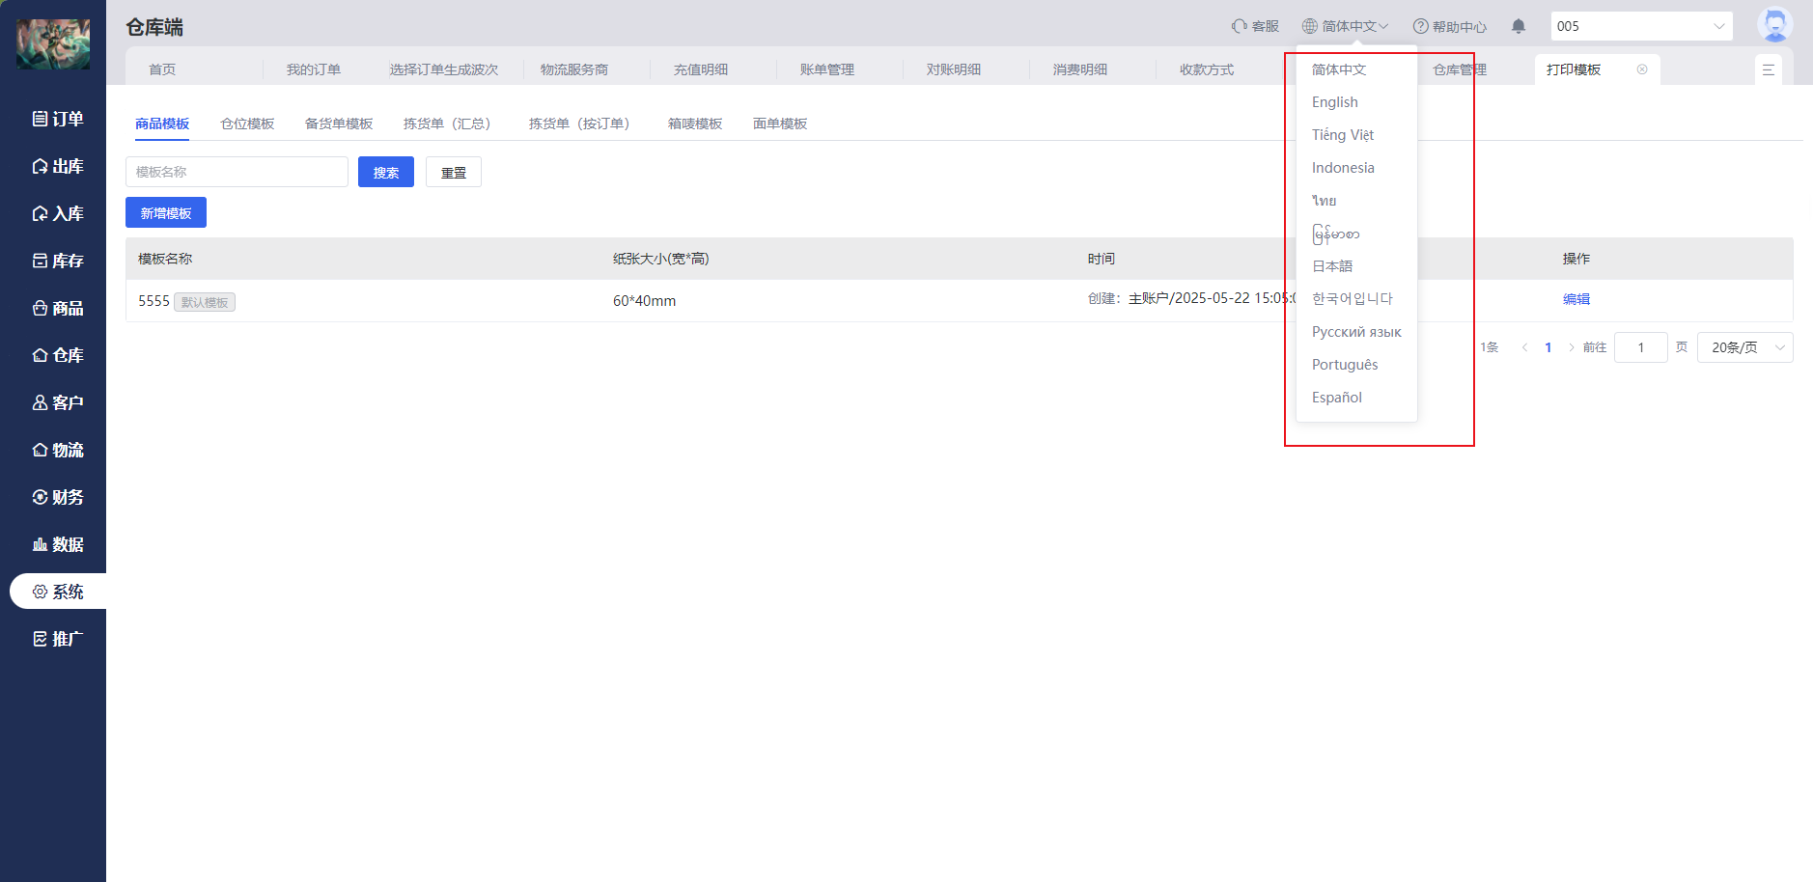The image size is (1813, 882).
Task: Open 订单 in the sidebar
Action: pyautogui.click(x=58, y=119)
